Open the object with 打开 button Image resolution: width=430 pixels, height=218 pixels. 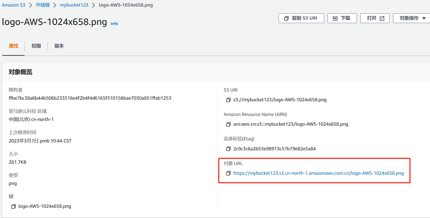[x=375, y=18]
